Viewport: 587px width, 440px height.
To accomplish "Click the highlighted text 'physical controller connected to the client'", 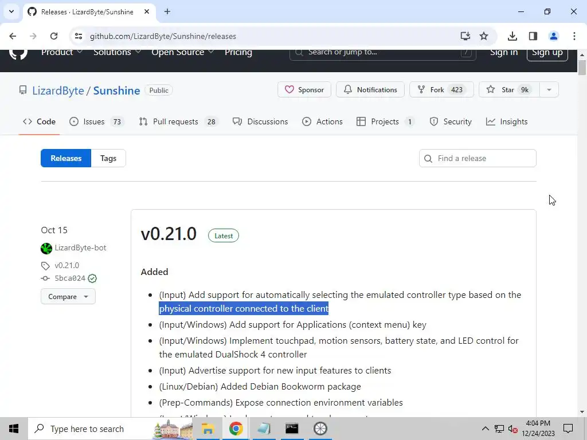I will pos(244,309).
